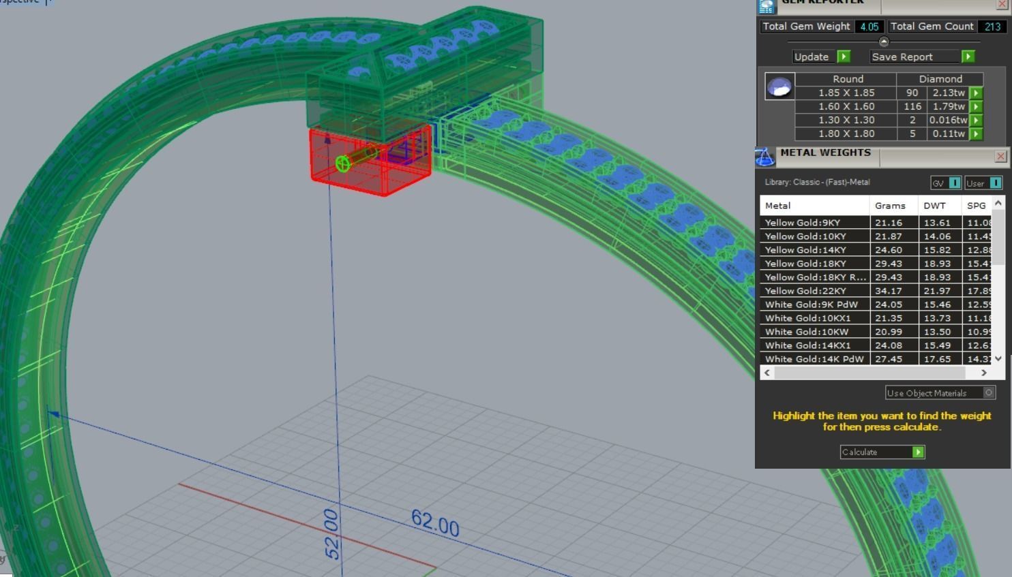Close the Gem Reporter panel
Screen dimensions: 1012x577
[1001, 5]
